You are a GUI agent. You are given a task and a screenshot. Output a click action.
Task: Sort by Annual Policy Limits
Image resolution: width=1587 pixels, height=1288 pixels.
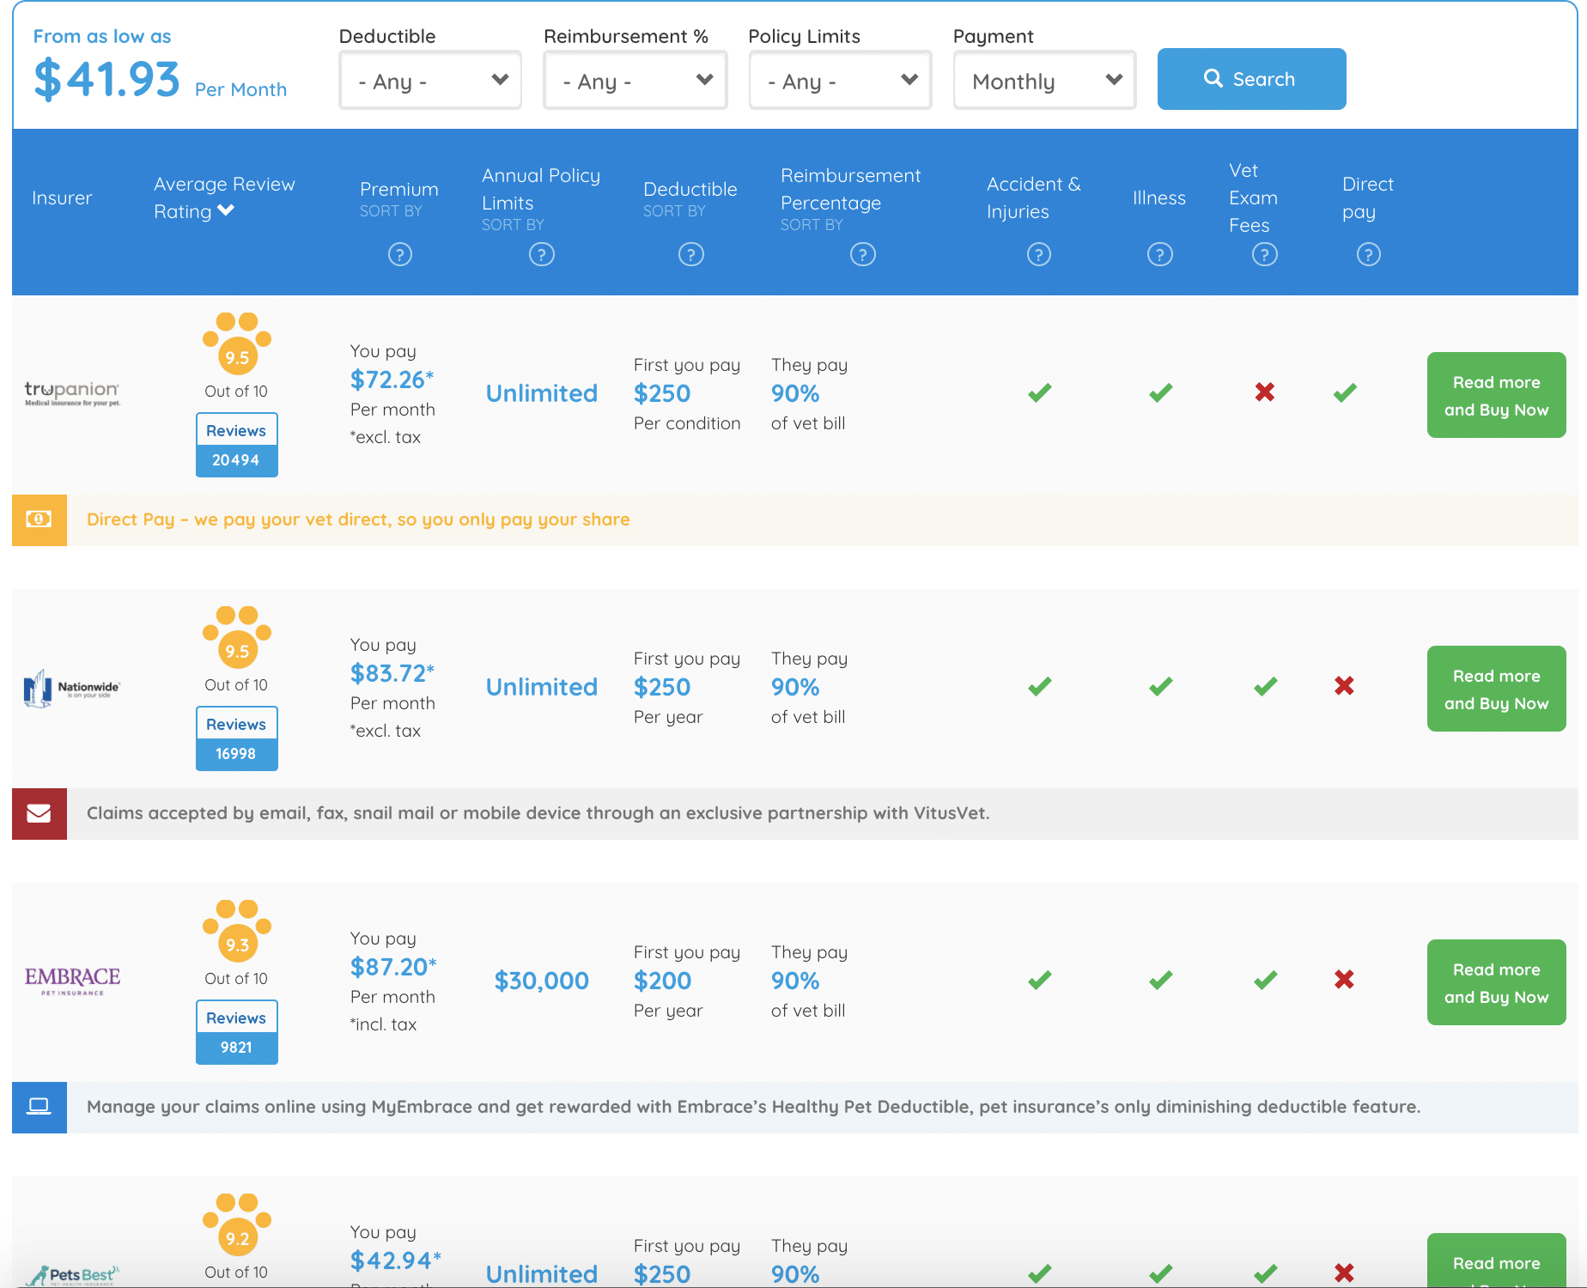(513, 225)
